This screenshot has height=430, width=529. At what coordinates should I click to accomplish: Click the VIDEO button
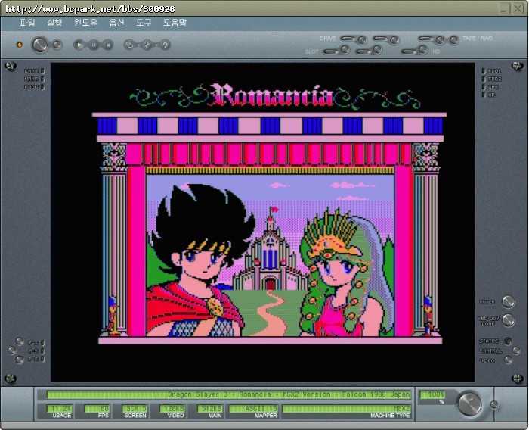[508, 360]
